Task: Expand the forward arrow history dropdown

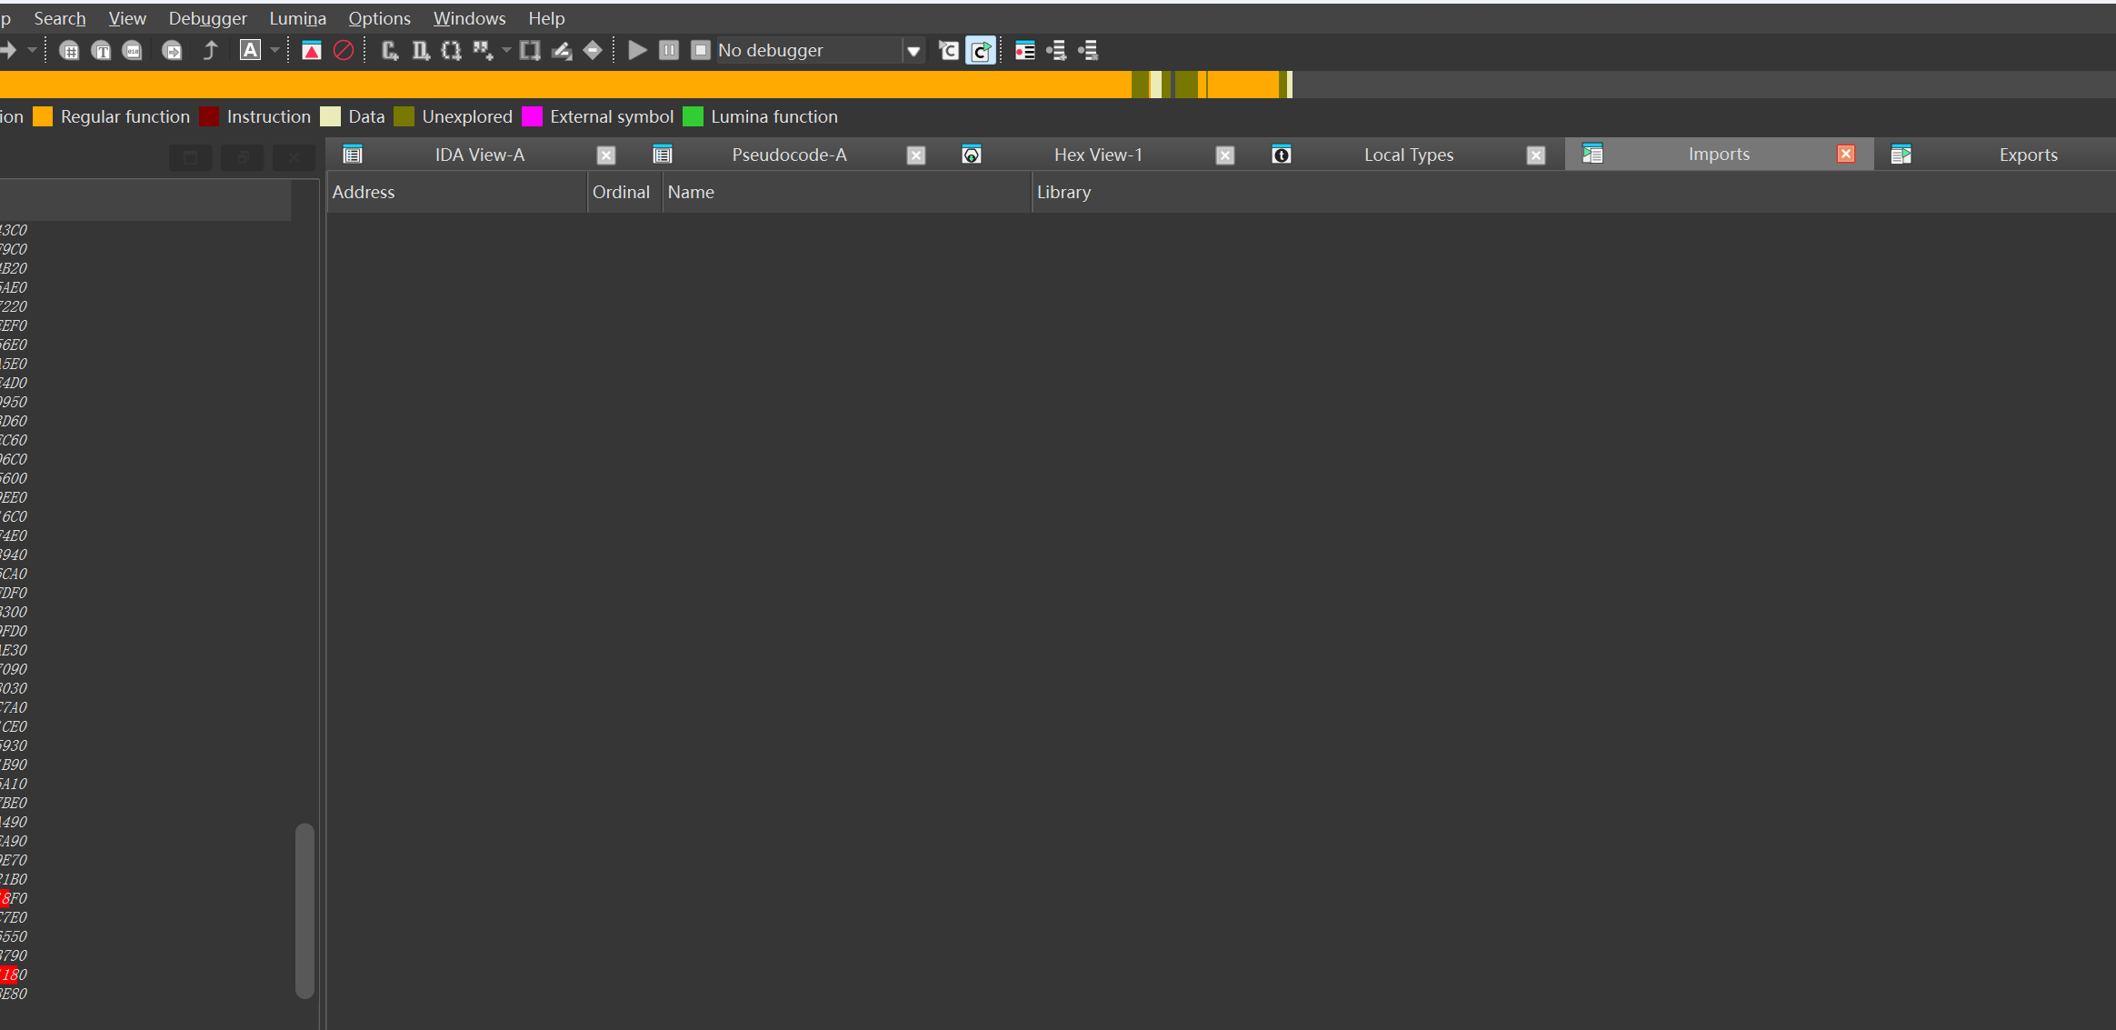Action: tap(32, 50)
